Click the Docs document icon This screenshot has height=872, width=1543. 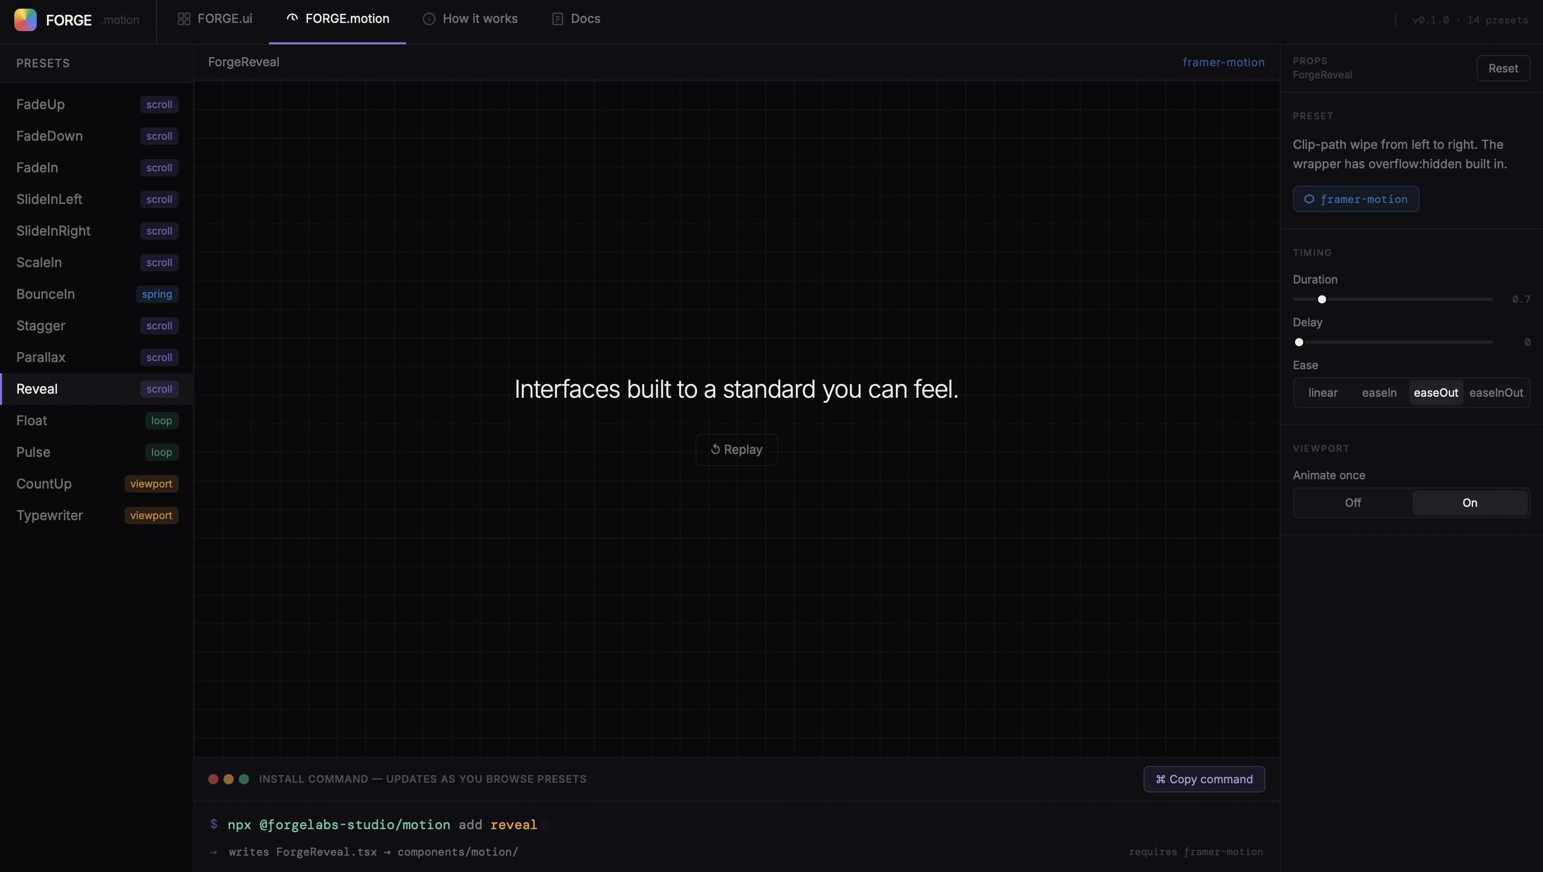[x=557, y=19]
